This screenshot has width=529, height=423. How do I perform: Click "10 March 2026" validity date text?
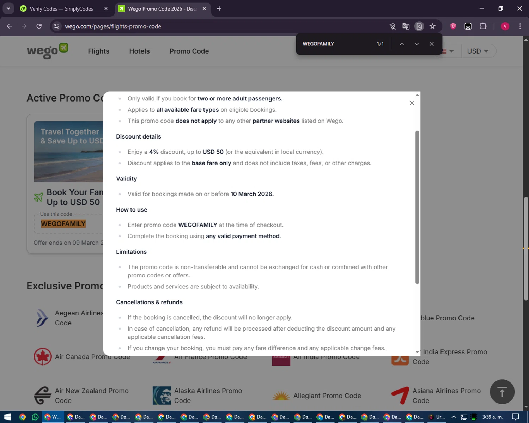click(x=252, y=194)
